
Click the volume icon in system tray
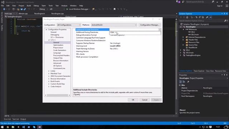point(207,127)
